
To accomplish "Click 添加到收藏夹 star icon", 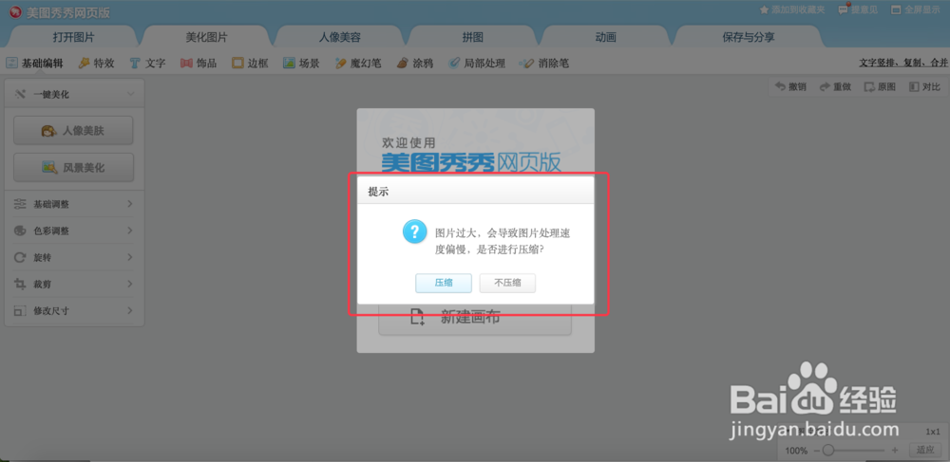I will pos(765,9).
